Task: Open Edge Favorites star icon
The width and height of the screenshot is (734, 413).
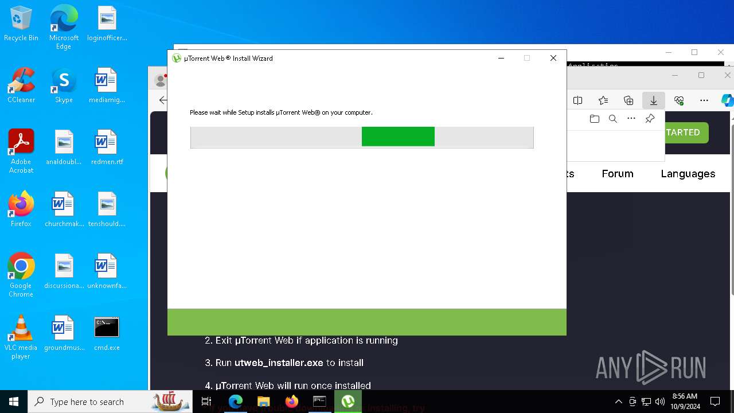Action: (x=603, y=100)
